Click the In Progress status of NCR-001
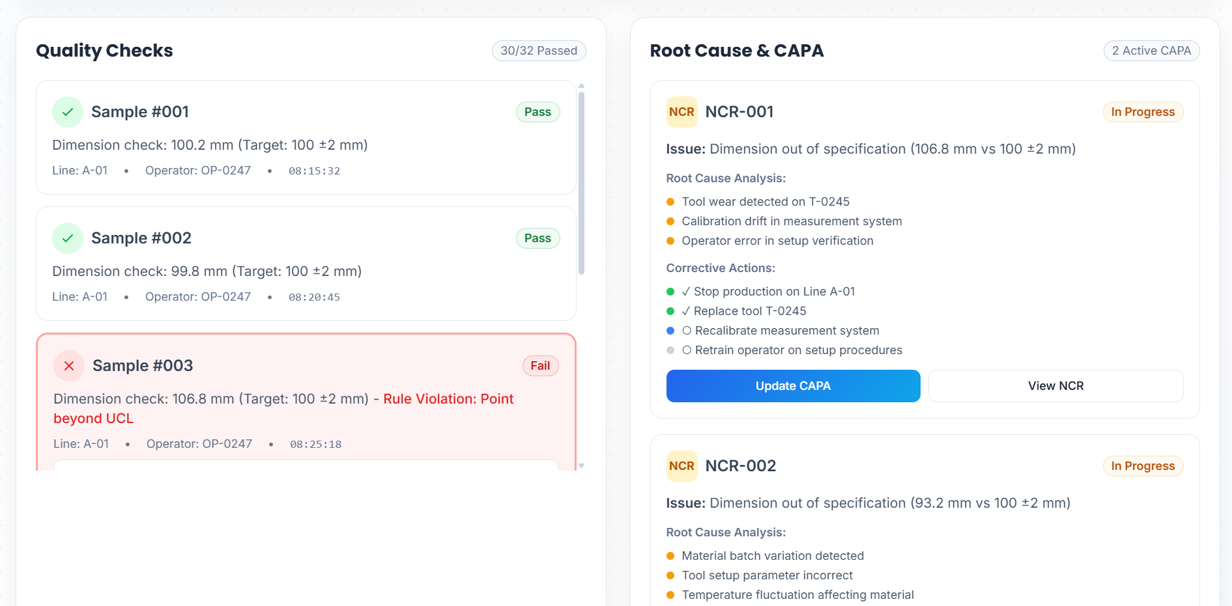1232x606 pixels. point(1143,112)
